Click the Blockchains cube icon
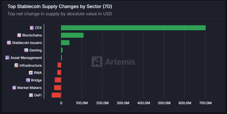 pos(19,35)
